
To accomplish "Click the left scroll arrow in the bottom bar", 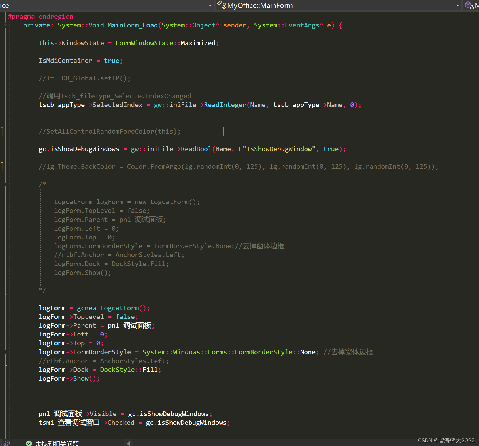I will point(129,443).
